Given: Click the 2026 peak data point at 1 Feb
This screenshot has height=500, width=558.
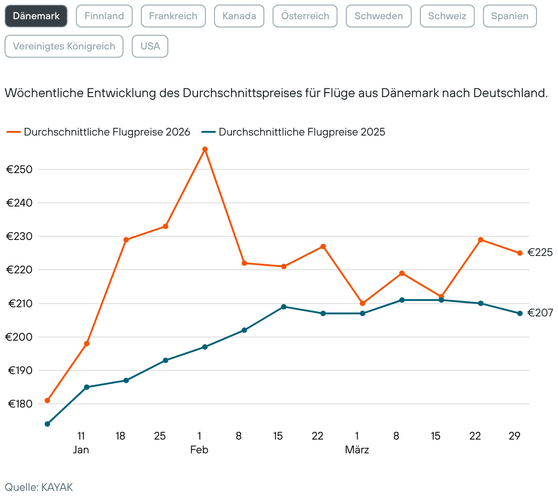Looking at the screenshot, I should tap(205, 149).
